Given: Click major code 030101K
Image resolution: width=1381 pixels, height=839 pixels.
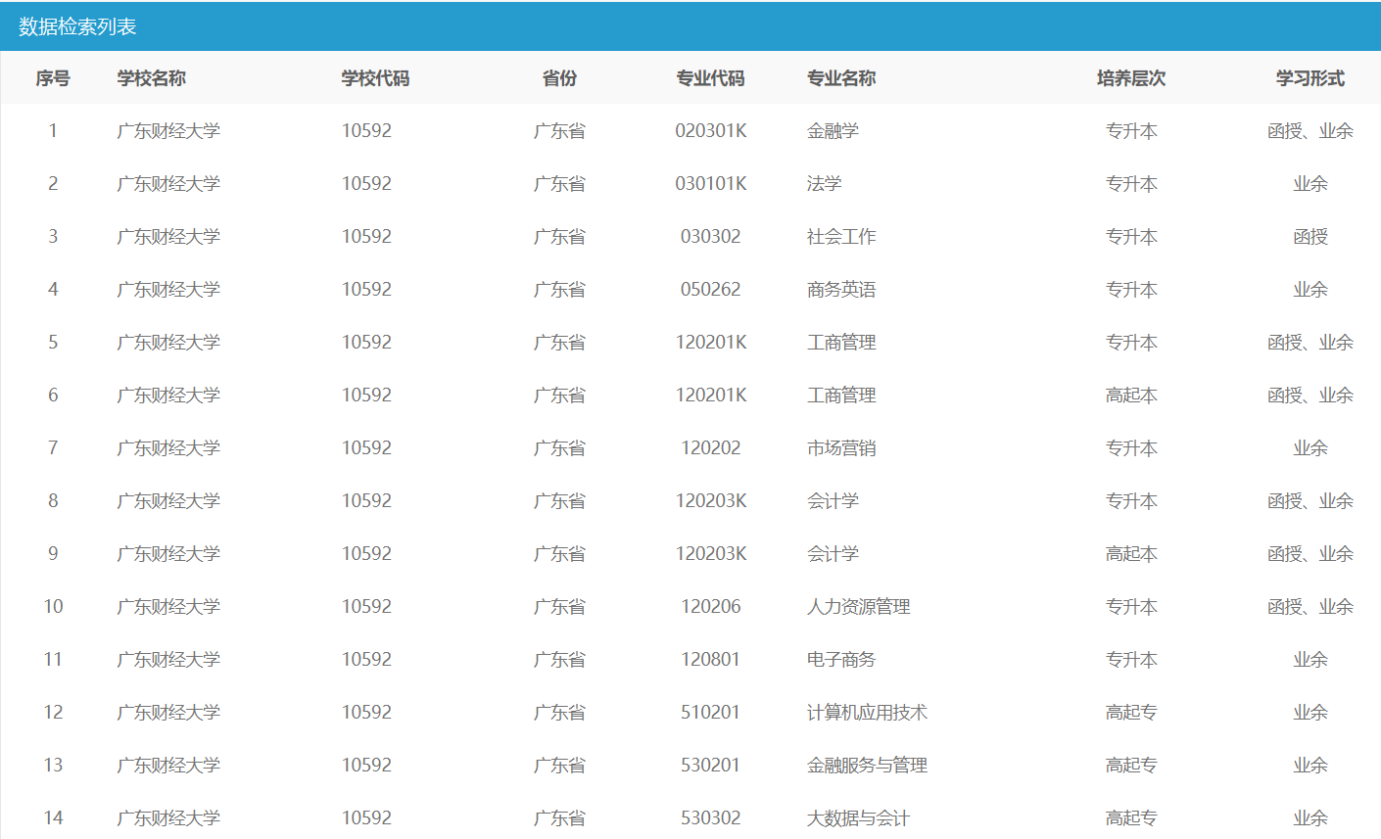Looking at the screenshot, I should 711,184.
